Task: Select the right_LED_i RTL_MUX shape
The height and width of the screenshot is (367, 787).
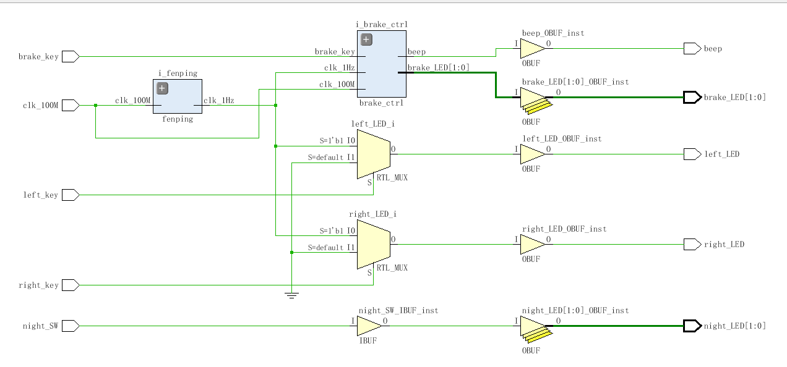Action: pos(373,244)
